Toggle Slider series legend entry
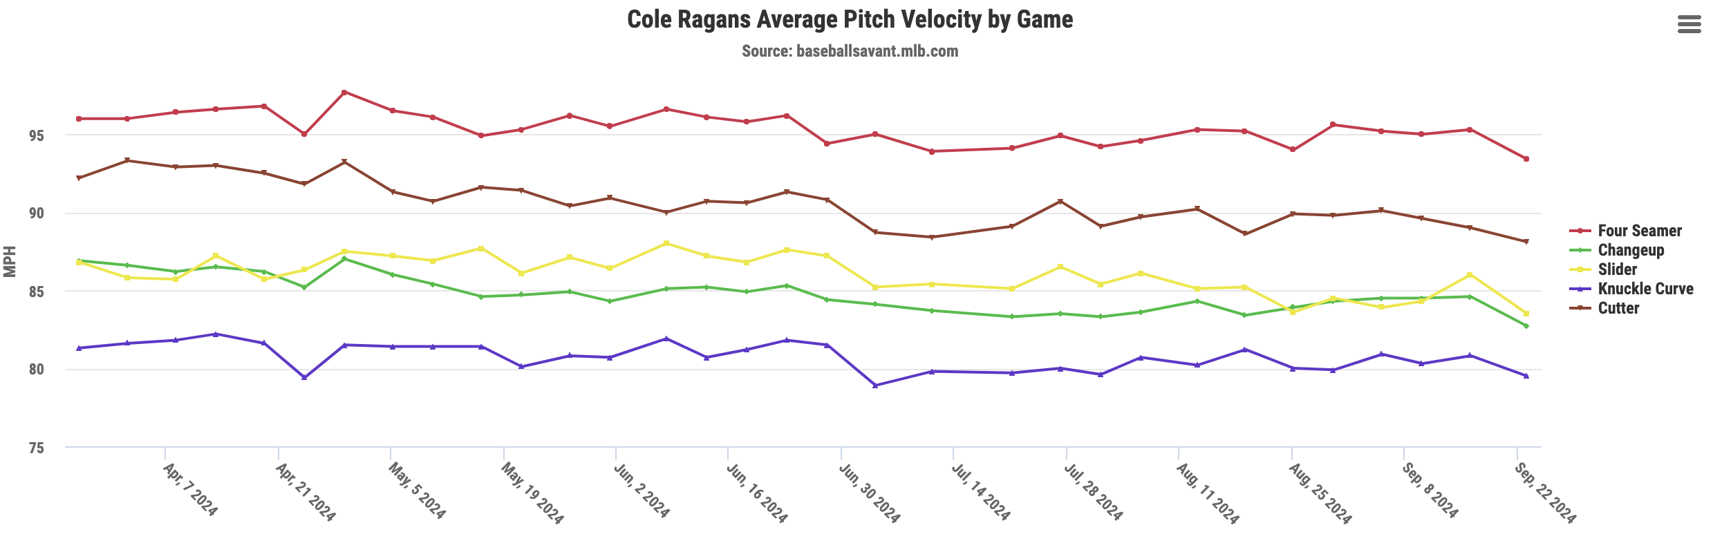The image size is (1713, 543). pyautogui.click(x=1617, y=269)
